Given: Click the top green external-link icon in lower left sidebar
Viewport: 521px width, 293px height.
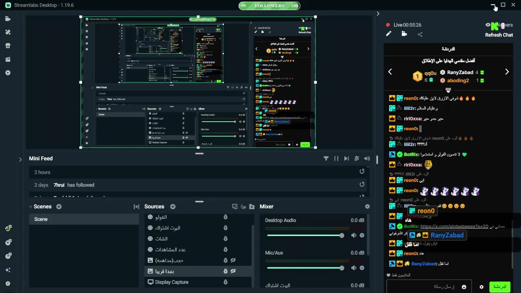Looking at the screenshot, I should coord(8,228).
